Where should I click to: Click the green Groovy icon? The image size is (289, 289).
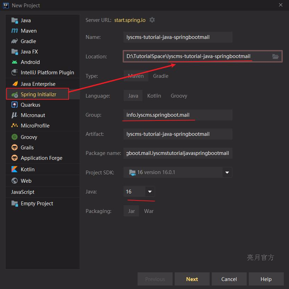point(15,137)
